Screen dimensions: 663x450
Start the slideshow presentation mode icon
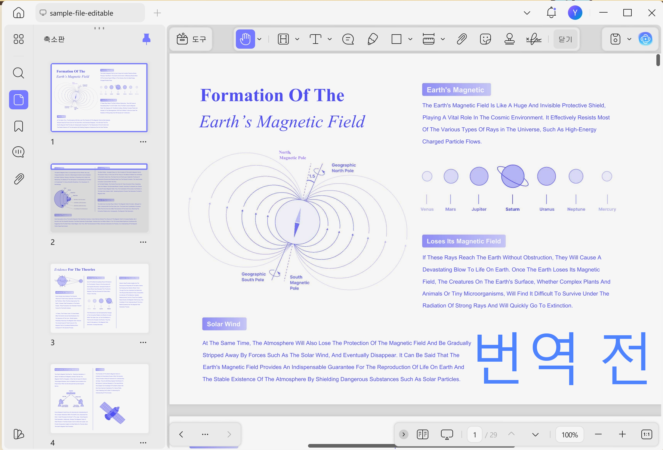(447, 434)
